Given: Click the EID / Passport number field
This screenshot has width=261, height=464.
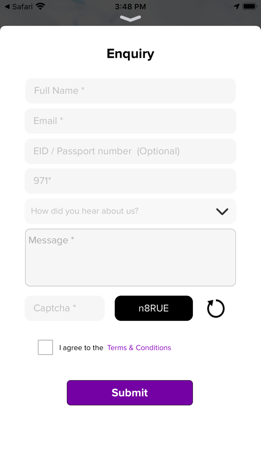Looking at the screenshot, I should pos(130,151).
